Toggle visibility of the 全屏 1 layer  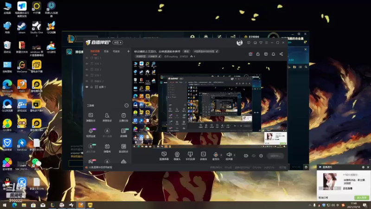point(87,87)
